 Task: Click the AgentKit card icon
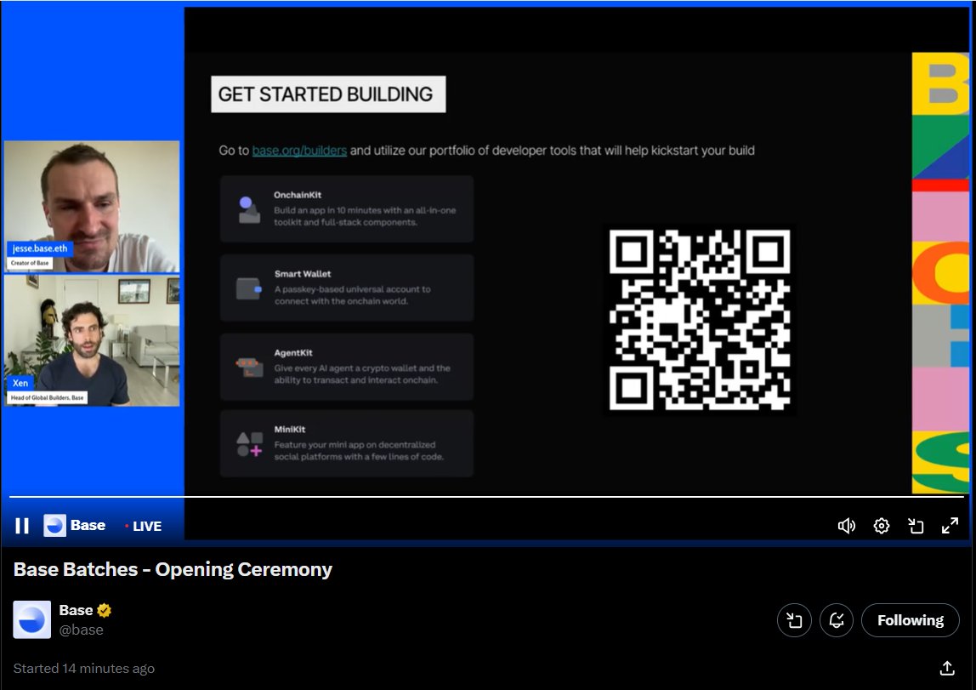point(249,368)
